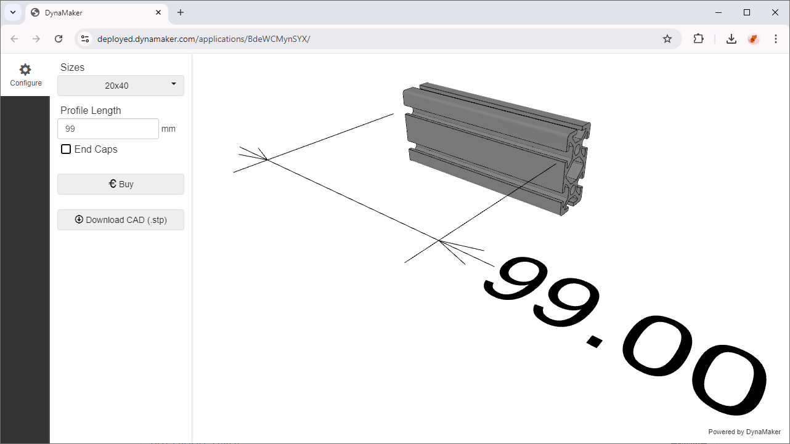
Task: Open Chrome's three-dot menu
Action: click(x=775, y=39)
